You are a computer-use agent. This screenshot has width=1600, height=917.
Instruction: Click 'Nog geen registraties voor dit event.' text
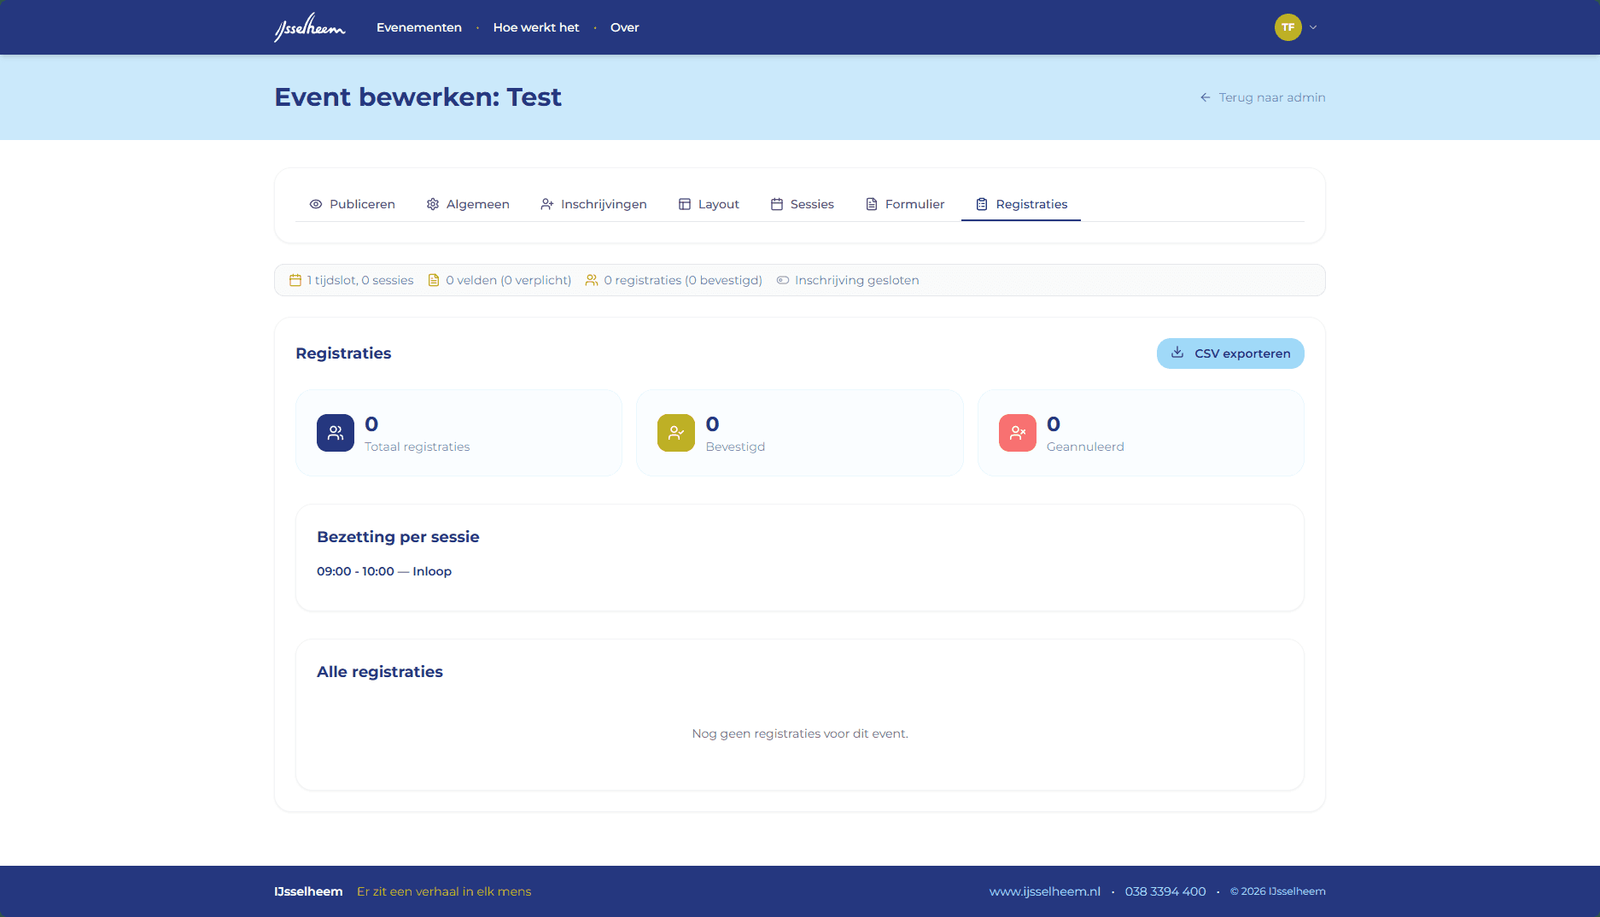pyautogui.click(x=800, y=733)
